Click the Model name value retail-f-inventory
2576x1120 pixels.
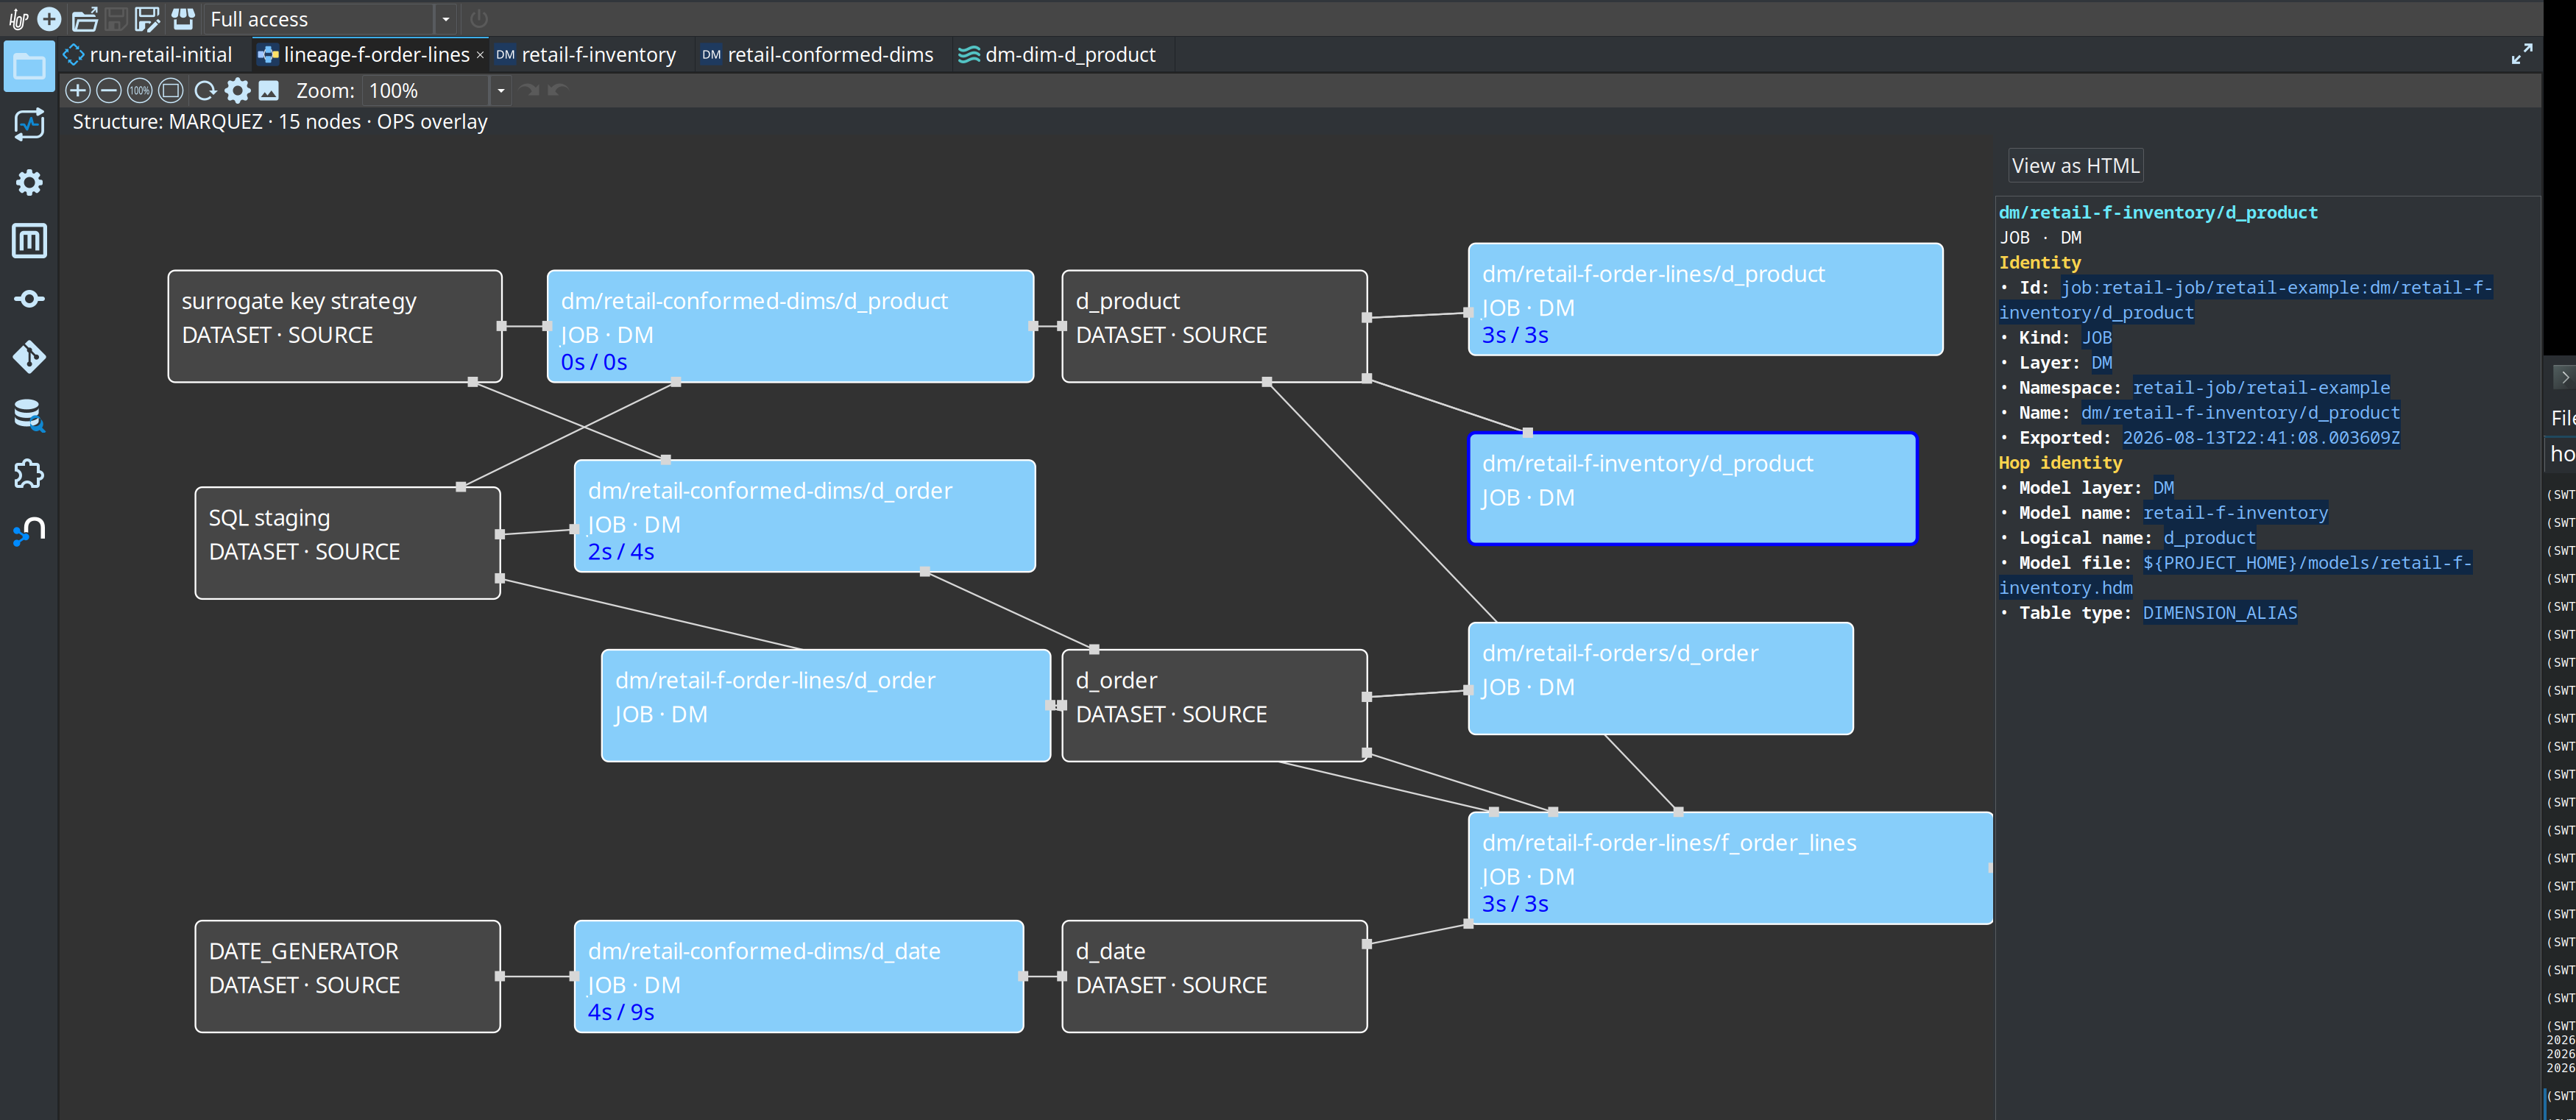click(x=2235, y=513)
